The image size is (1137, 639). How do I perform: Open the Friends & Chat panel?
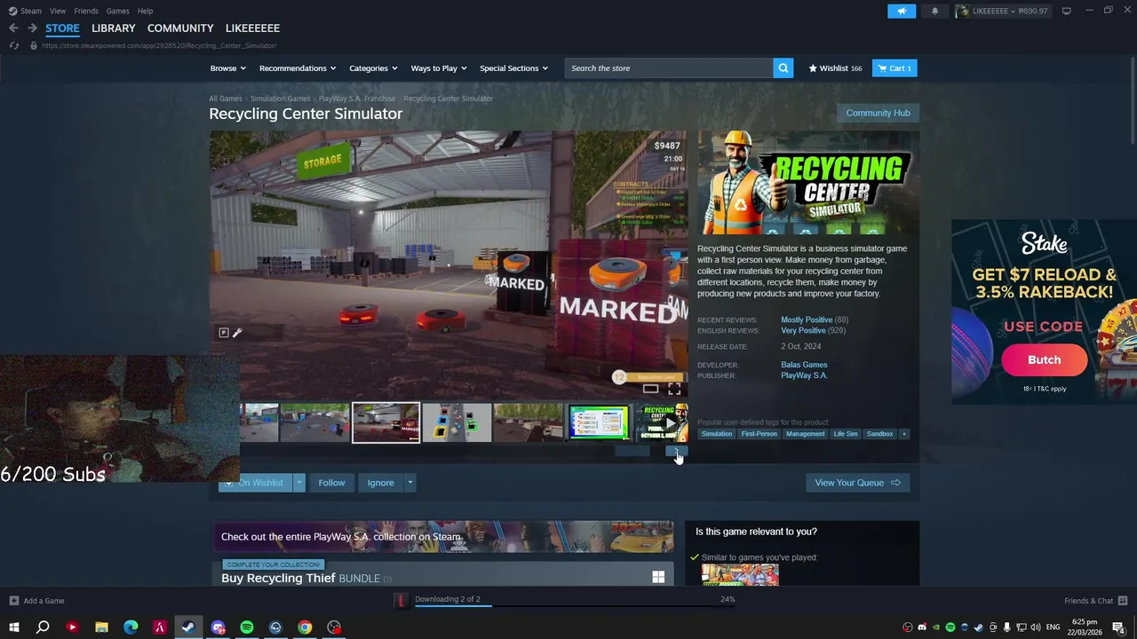click(1095, 601)
